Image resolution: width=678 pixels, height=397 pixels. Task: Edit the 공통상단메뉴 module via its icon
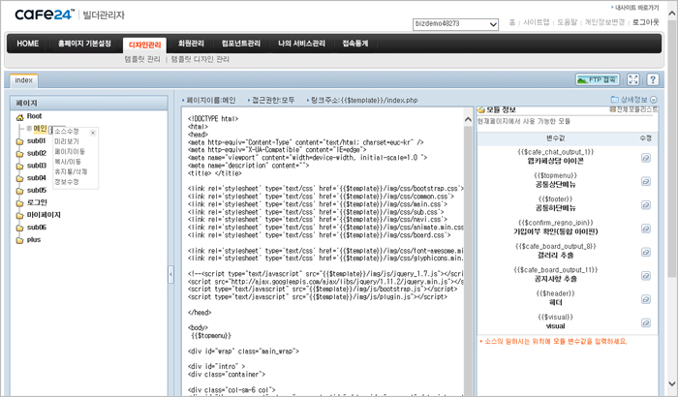(x=646, y=181)
